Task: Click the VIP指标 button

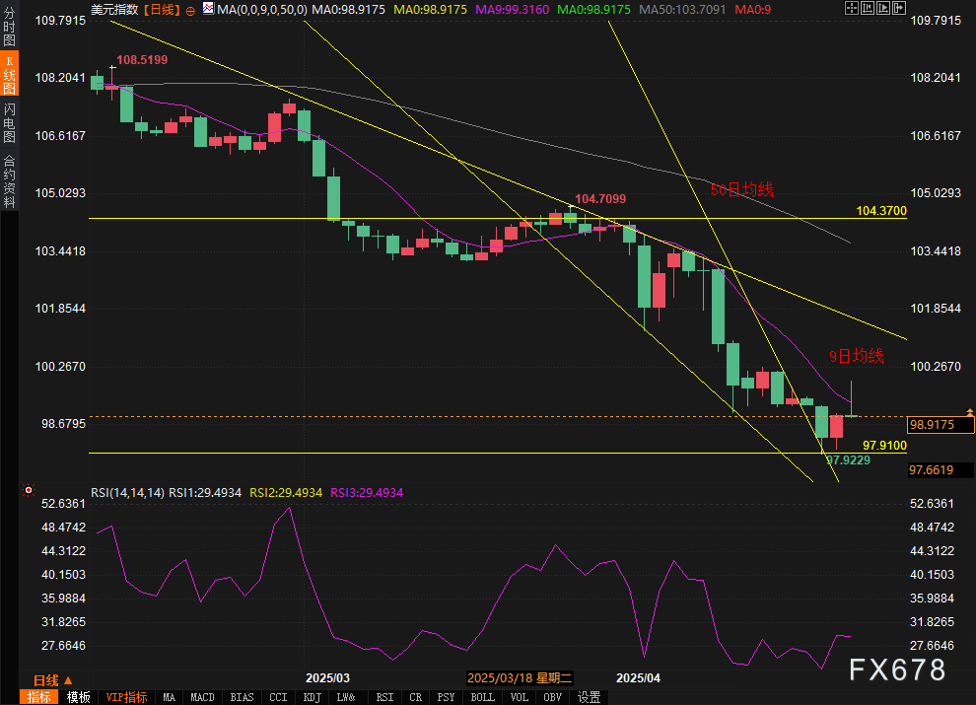Action: [126, 697]
